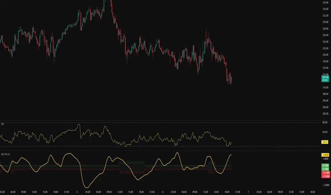The image size is (331, 195).
Task: Click the yellow 1.4518 oscillator value tag
Action: [325, 155]
